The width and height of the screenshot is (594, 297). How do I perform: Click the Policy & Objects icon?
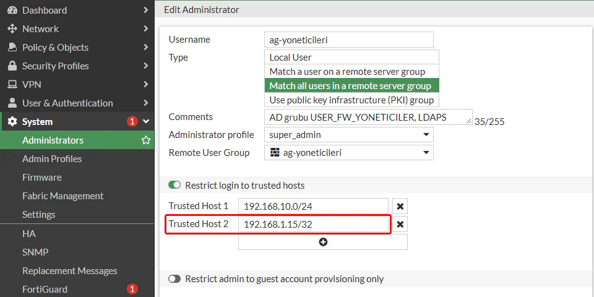coord(12,48)
